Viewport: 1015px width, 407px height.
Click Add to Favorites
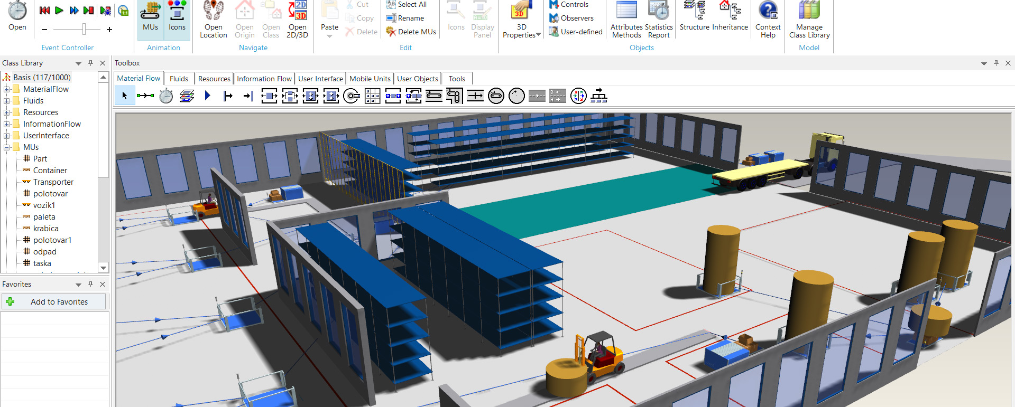(54, 302)
